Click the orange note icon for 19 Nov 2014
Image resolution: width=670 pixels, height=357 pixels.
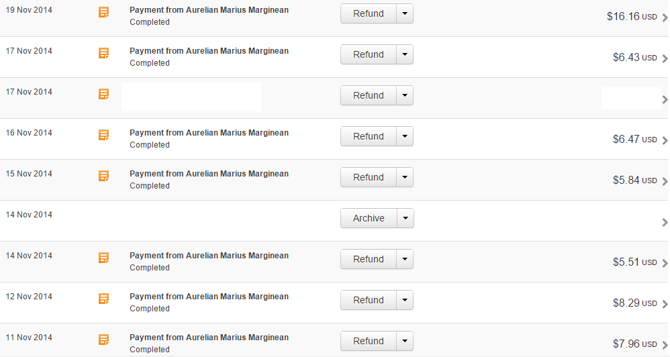click(x=104, y=12)
